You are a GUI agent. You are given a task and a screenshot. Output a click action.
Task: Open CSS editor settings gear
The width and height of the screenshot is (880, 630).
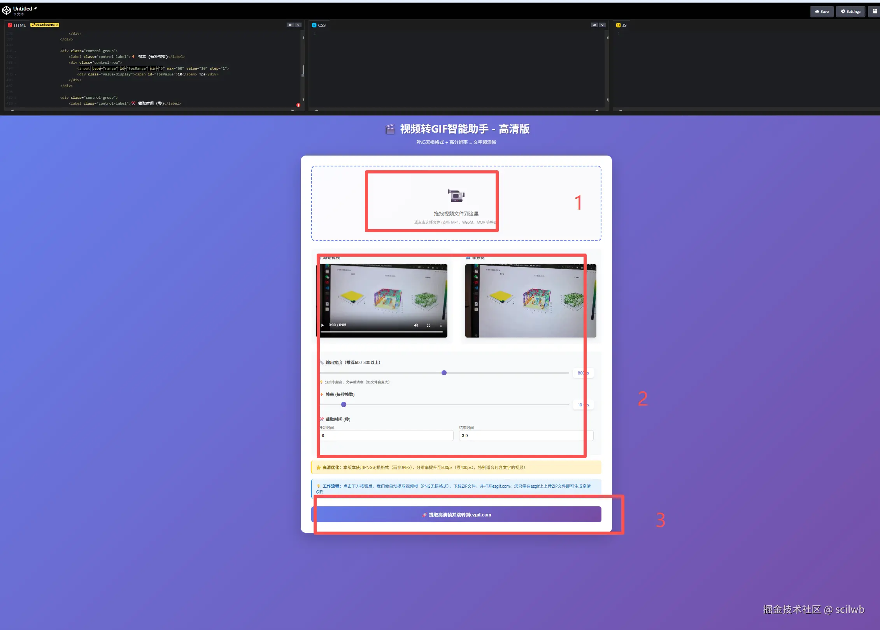(594, 25)
